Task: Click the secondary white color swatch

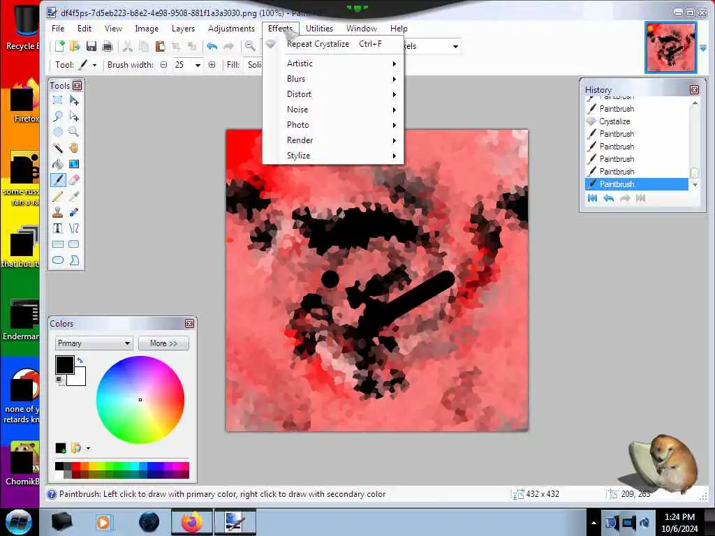Action: click(x=78, y=378)
